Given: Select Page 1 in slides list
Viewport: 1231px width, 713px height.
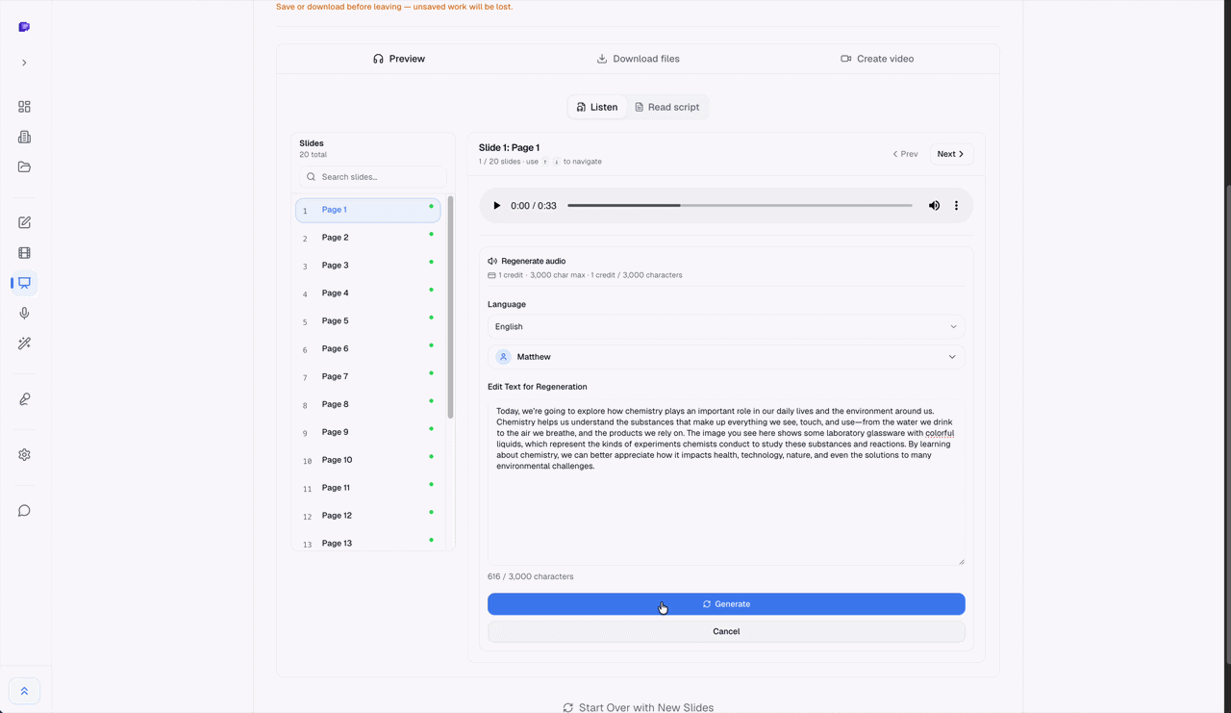Looking at the screenshot, I should [367, 210].
